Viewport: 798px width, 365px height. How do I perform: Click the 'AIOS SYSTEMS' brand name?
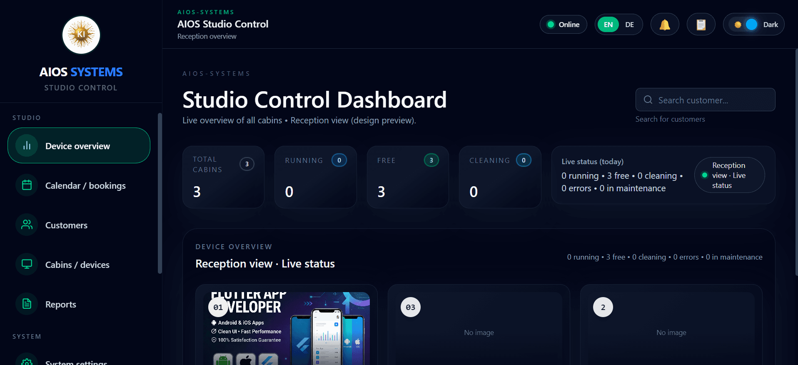(x=81, y=72)
